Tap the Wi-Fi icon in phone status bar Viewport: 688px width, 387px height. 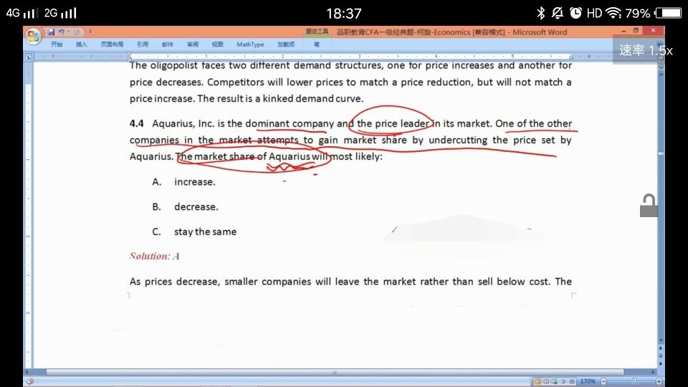pyautogui.click(x=613, y=13)
